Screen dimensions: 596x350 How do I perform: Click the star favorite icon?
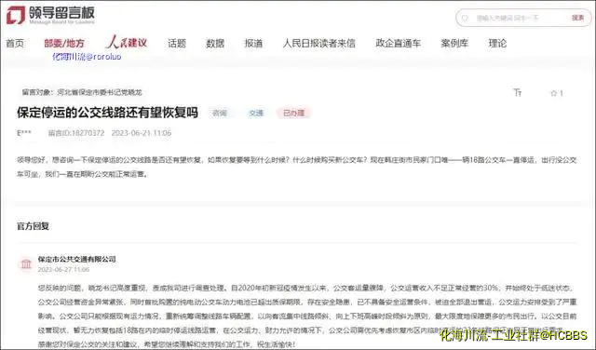pos(554,93)
